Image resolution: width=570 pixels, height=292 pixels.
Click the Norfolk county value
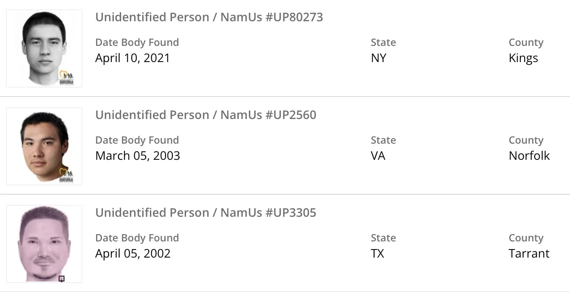click(529, 156)
